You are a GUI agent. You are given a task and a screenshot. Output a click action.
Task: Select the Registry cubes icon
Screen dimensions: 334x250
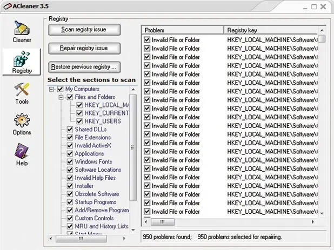(22, 59)
